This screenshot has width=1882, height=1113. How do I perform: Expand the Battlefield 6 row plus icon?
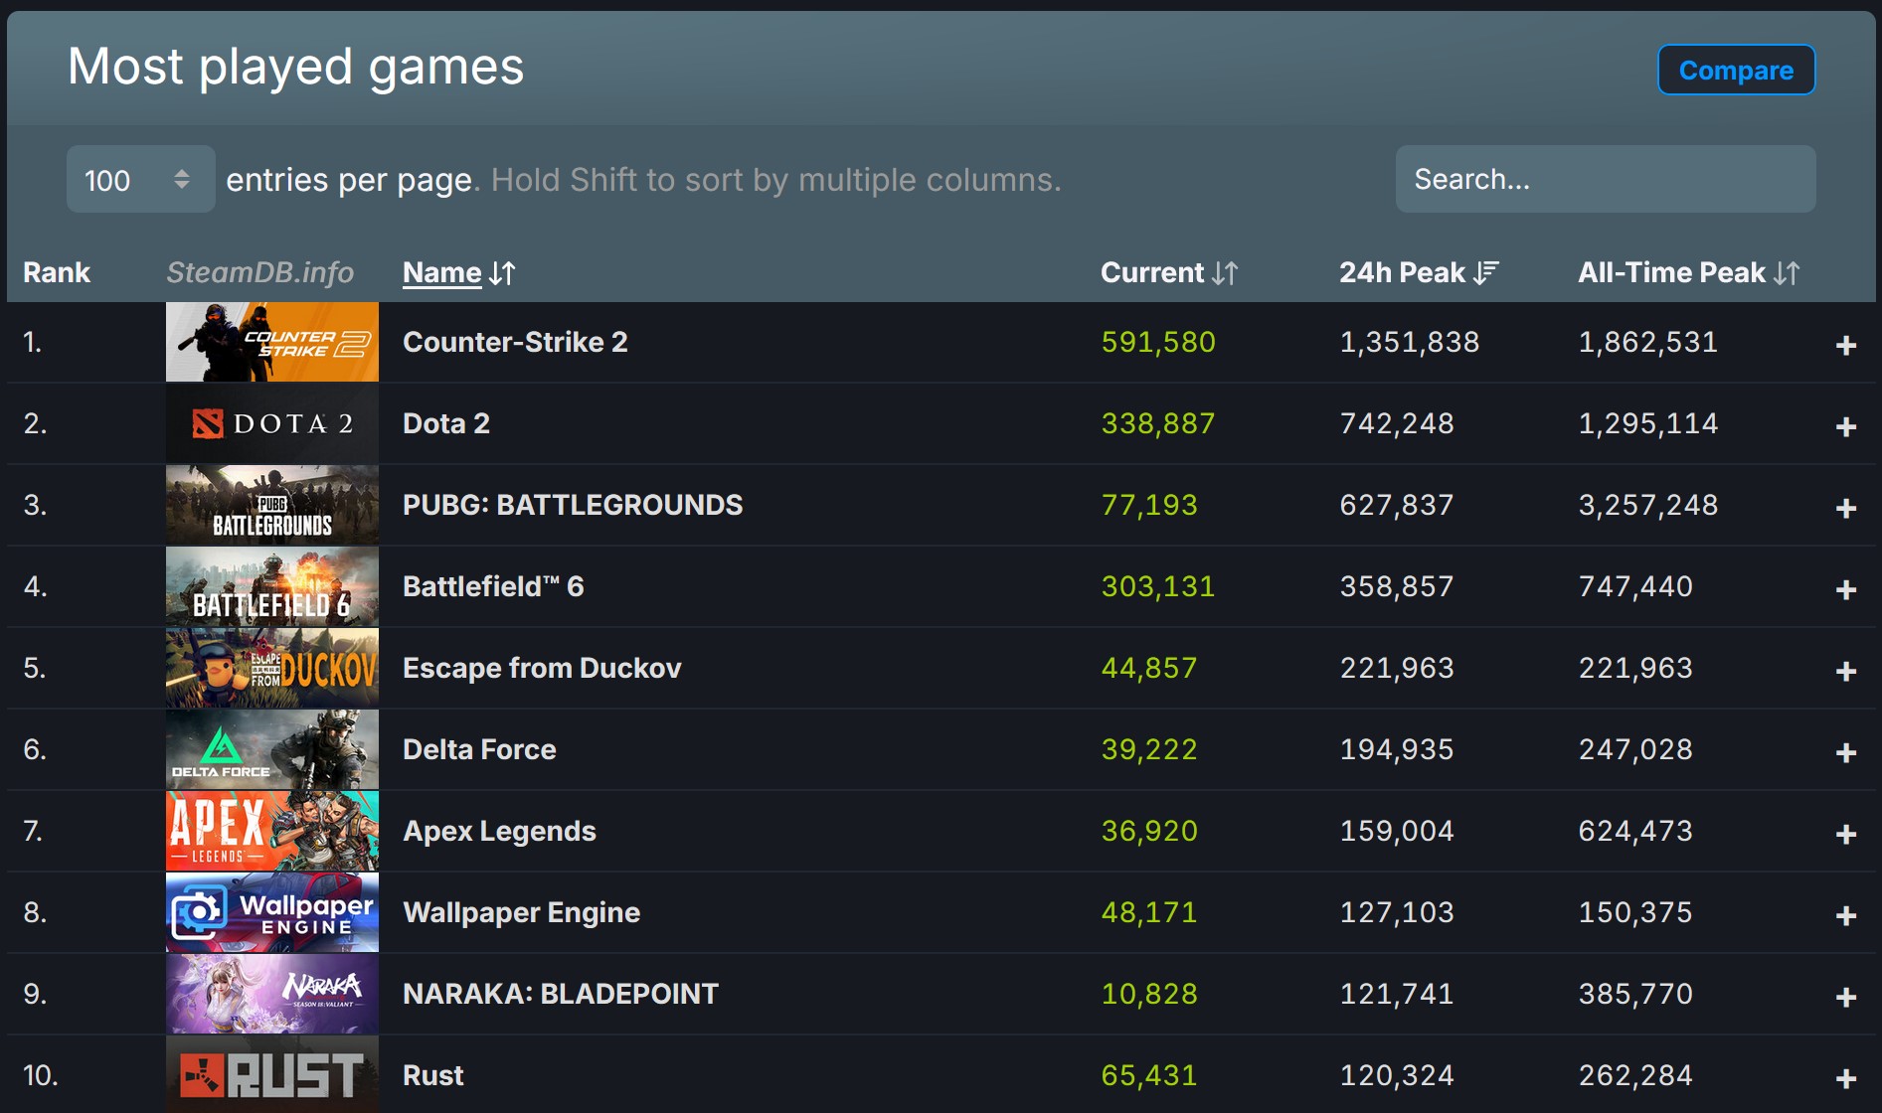coord(1845,589)
